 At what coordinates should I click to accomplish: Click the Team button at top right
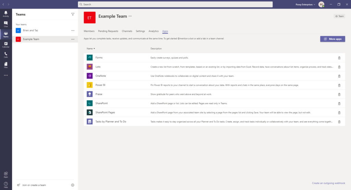[x=339, y=16]
